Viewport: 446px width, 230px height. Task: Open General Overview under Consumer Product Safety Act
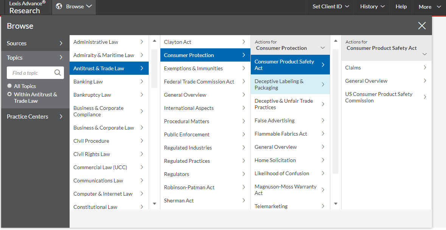[387, 81]
